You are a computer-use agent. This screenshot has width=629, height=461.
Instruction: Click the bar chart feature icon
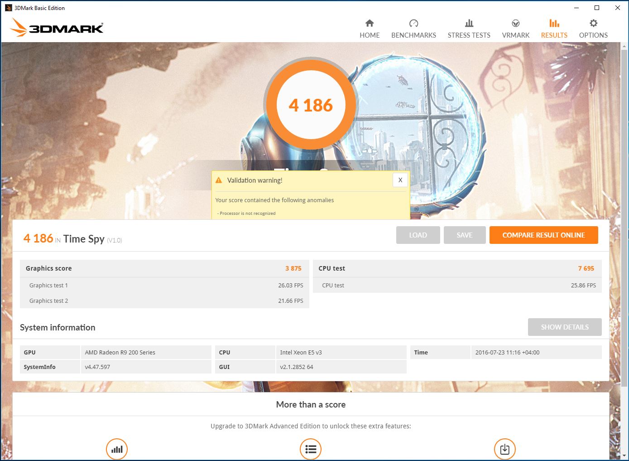pos(117,449)
